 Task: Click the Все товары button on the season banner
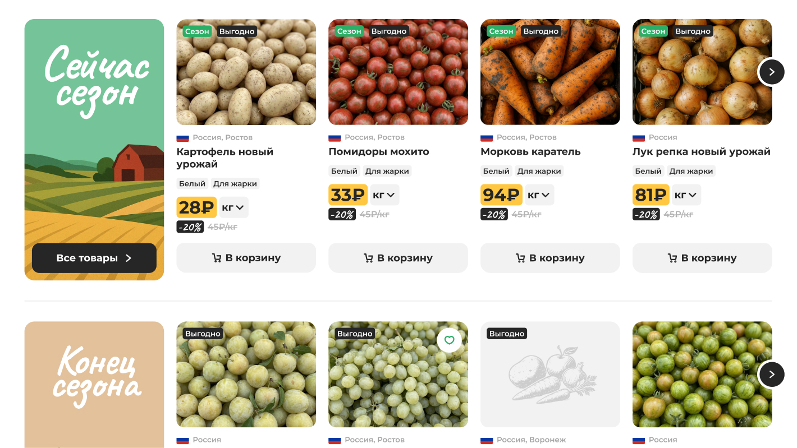(x=94, y=258)
